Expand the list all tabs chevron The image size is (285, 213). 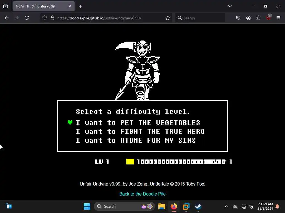tap(230, 6)
